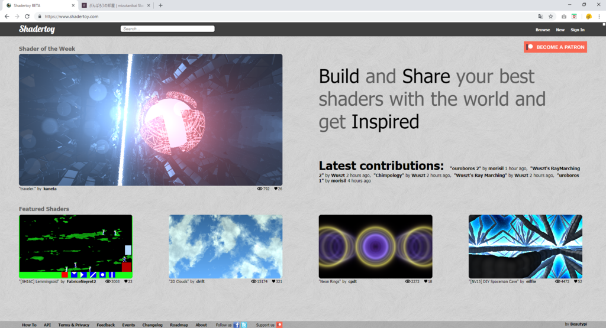Click the traveler views eye icon

(259, 189)
